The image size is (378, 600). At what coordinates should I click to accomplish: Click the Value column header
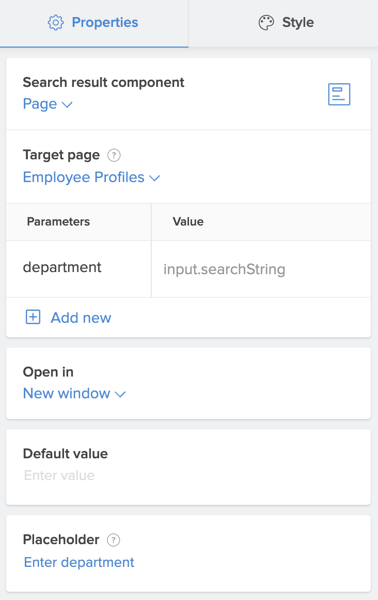tap(188, 222)
